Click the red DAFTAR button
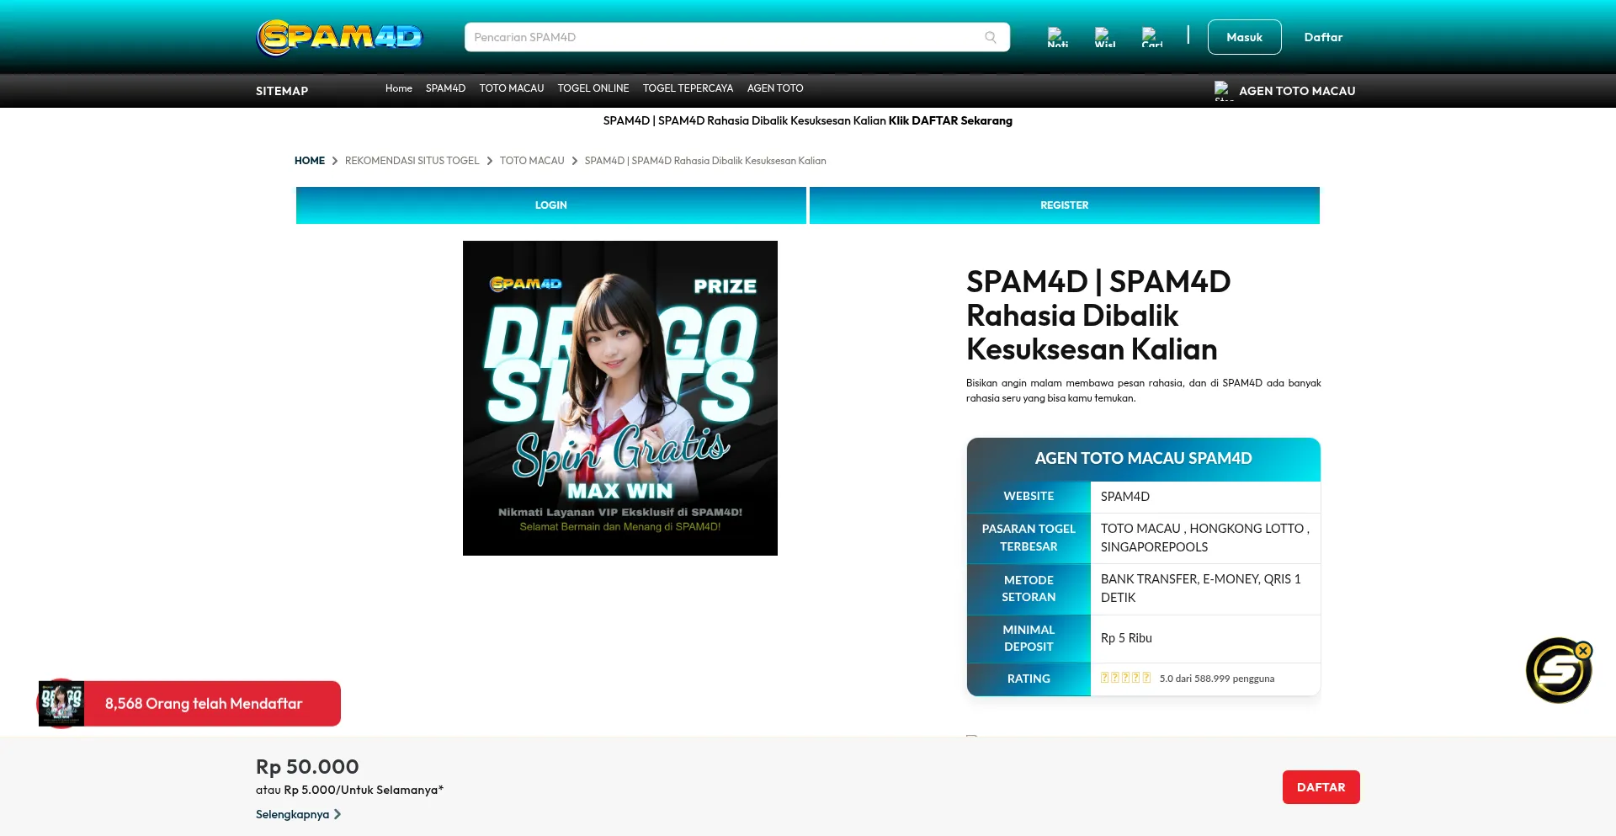 point(1321,787)
